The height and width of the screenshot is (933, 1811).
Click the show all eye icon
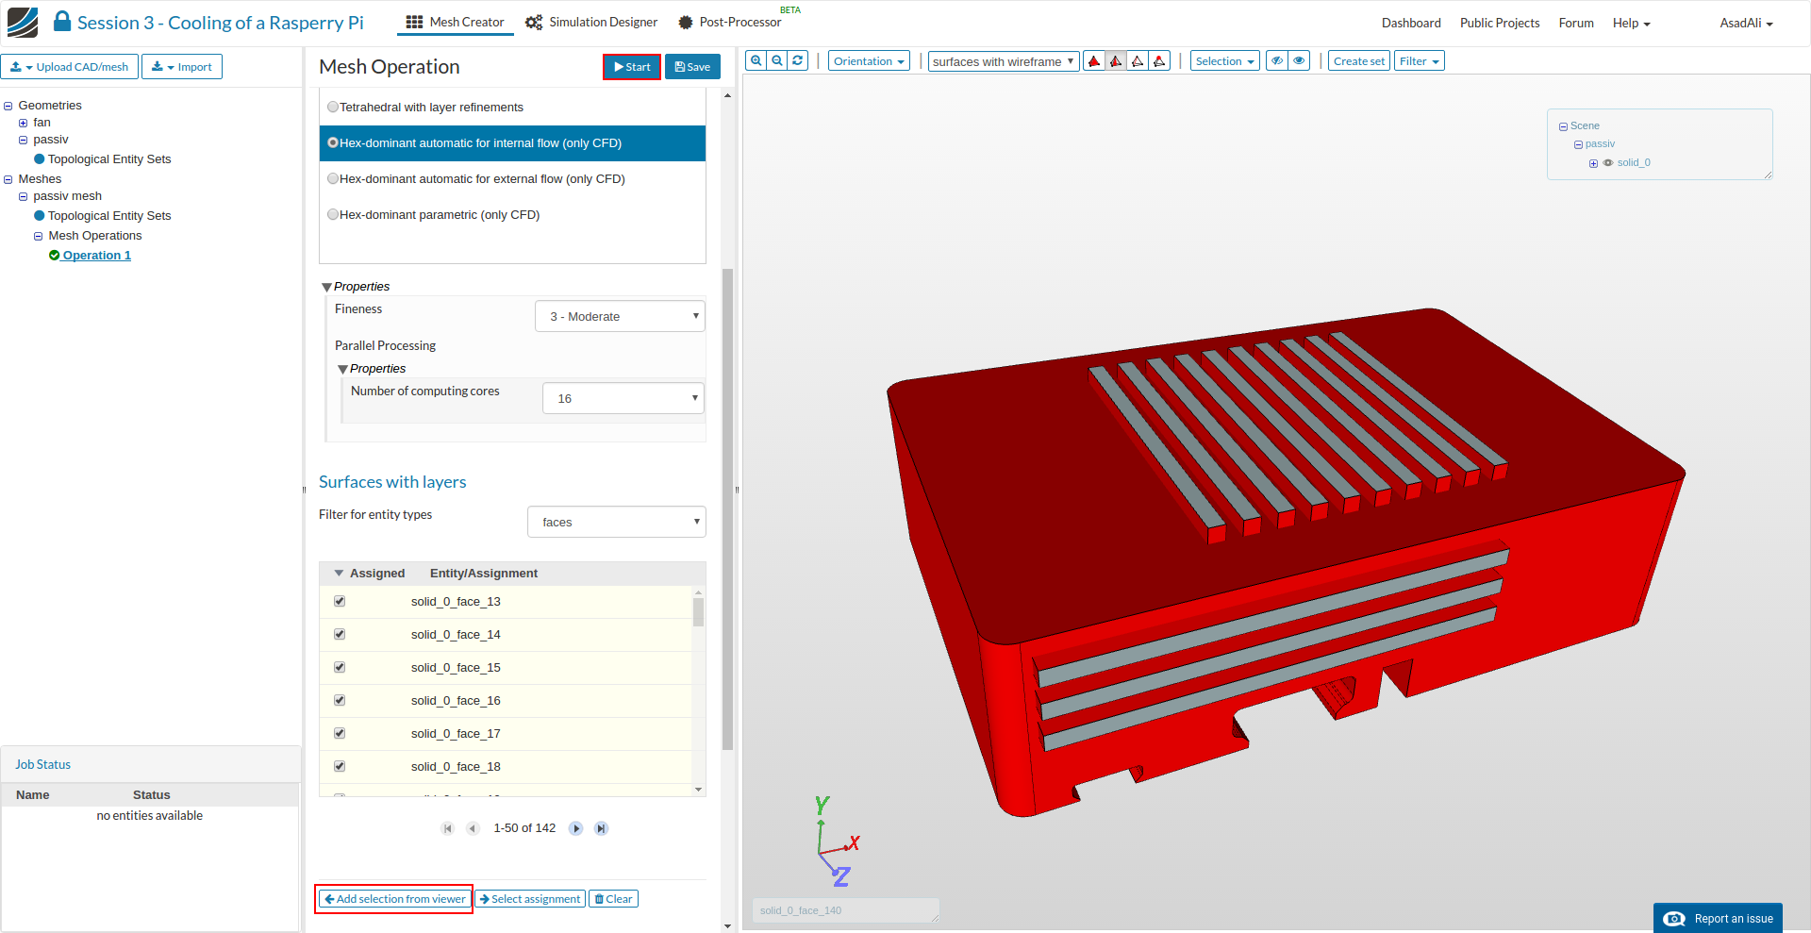[1299, 61]
